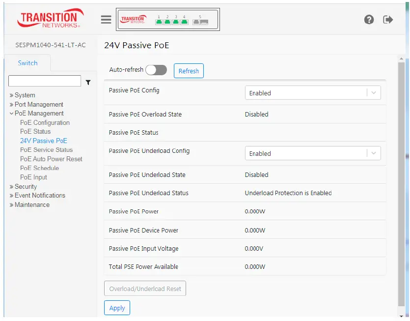Click the Refresh button
The image size is (410, 321).
point(189,71)
